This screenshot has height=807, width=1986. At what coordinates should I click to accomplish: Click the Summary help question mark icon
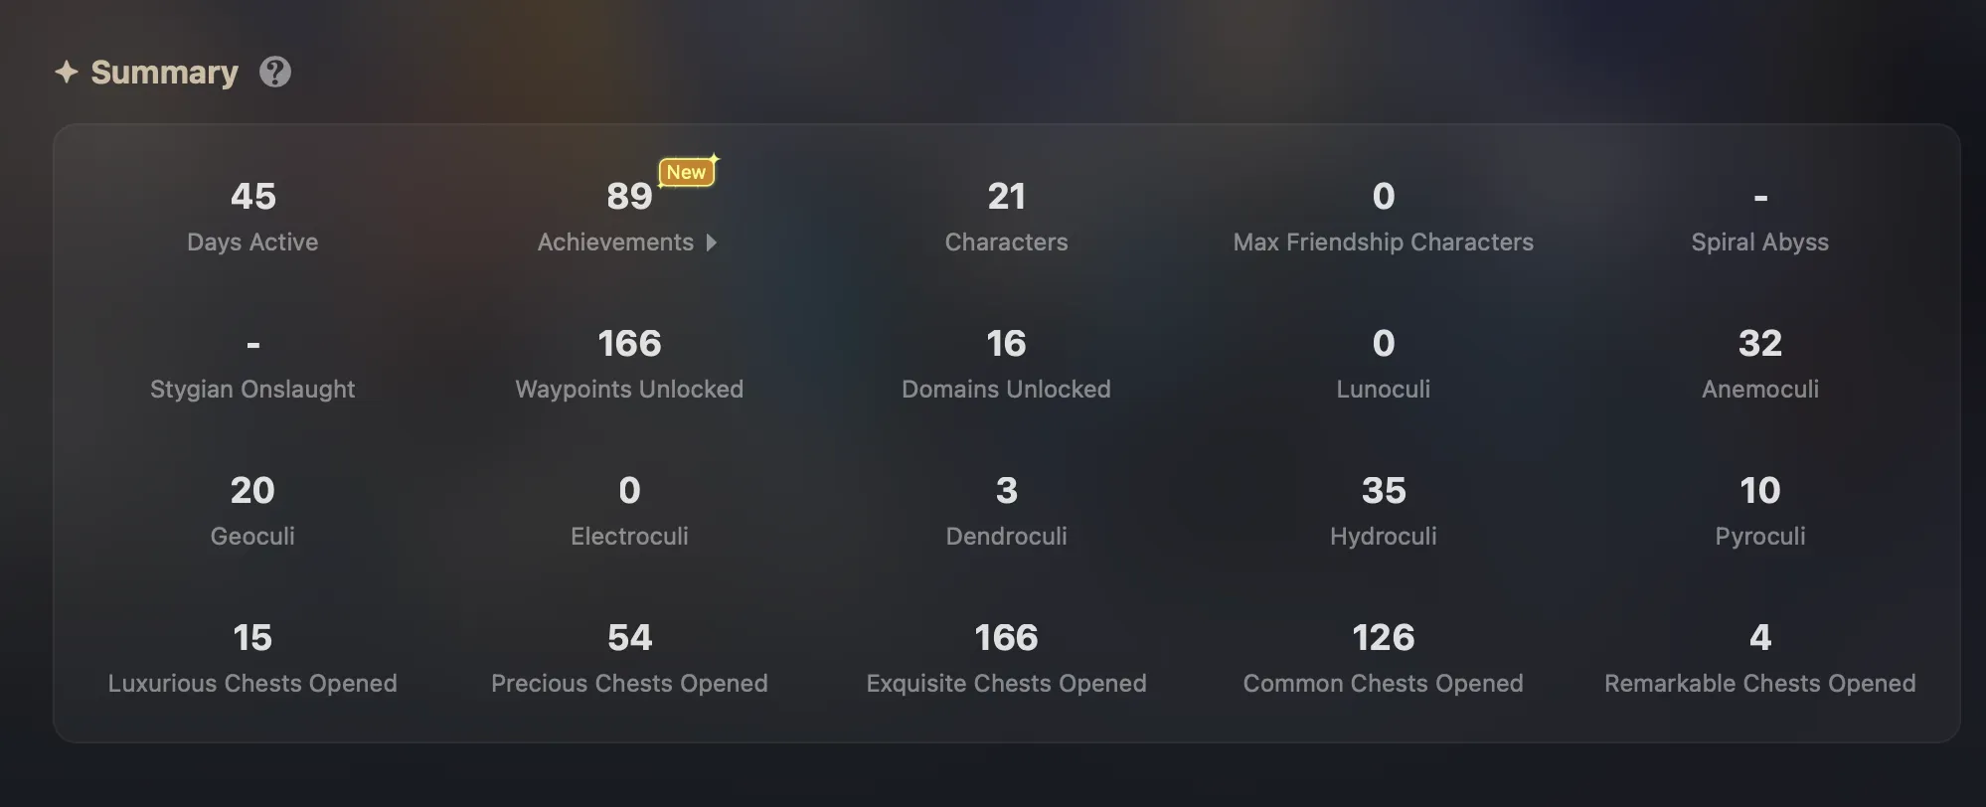275,73
